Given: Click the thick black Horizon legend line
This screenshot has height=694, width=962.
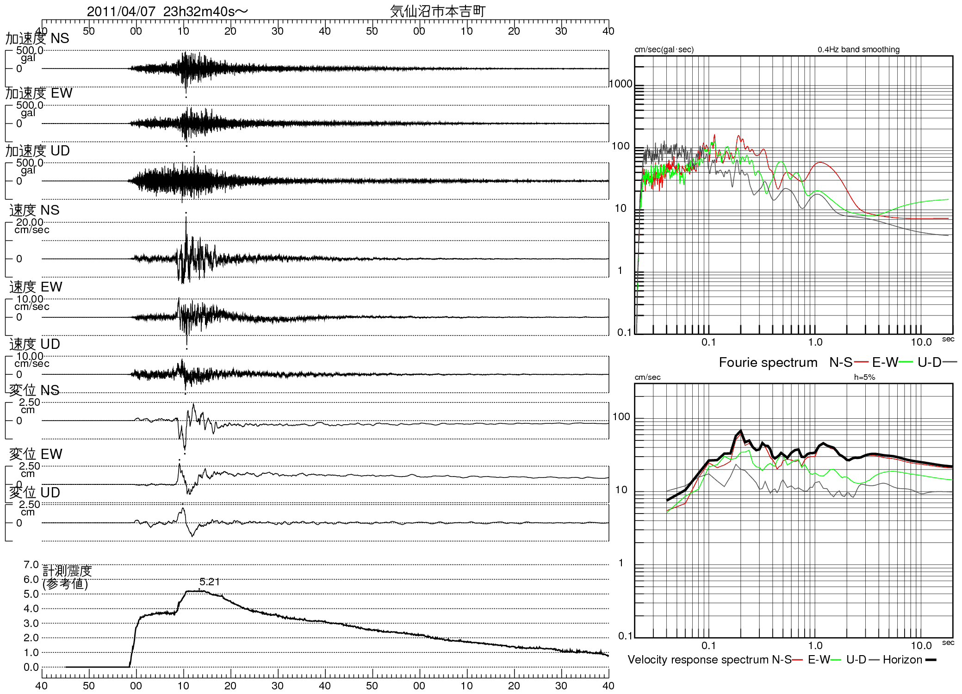Looking at the screenshot, I should [931, 660].
